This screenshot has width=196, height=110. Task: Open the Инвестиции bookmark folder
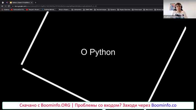(x=137, y=9)
